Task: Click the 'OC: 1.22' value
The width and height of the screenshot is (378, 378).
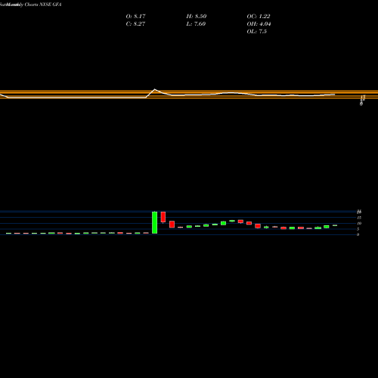Action: coord(259,17)
